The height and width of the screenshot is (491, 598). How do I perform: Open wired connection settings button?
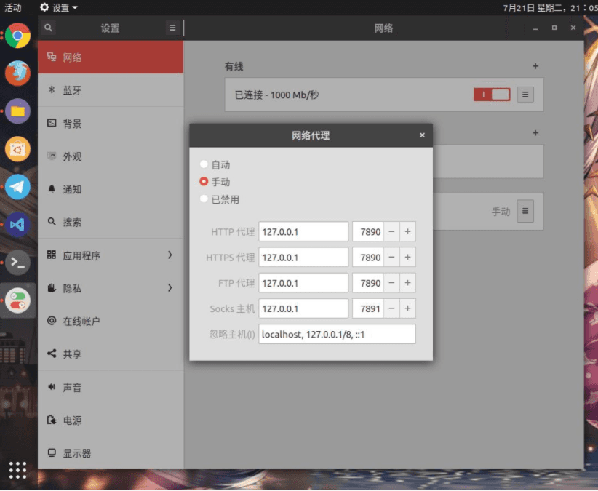click(525, 95)
